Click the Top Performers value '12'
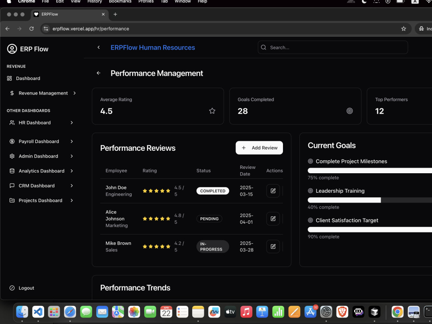Viewport: 432px width, 324px height. coord(379,111)
